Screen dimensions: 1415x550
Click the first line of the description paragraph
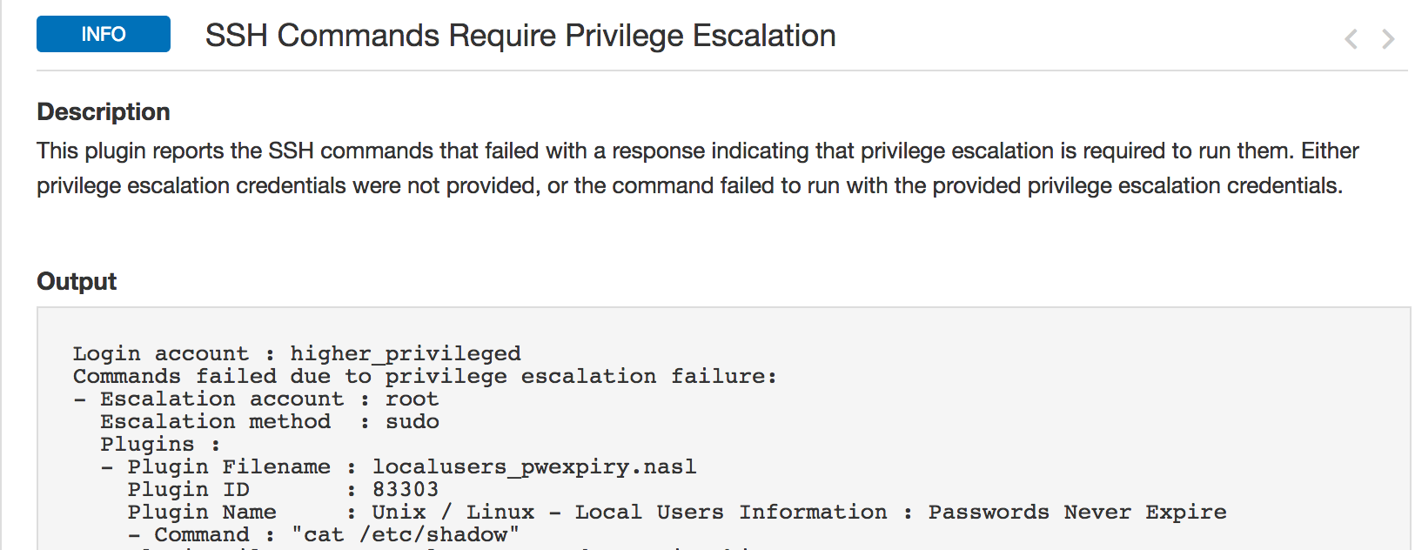point(697,151)
